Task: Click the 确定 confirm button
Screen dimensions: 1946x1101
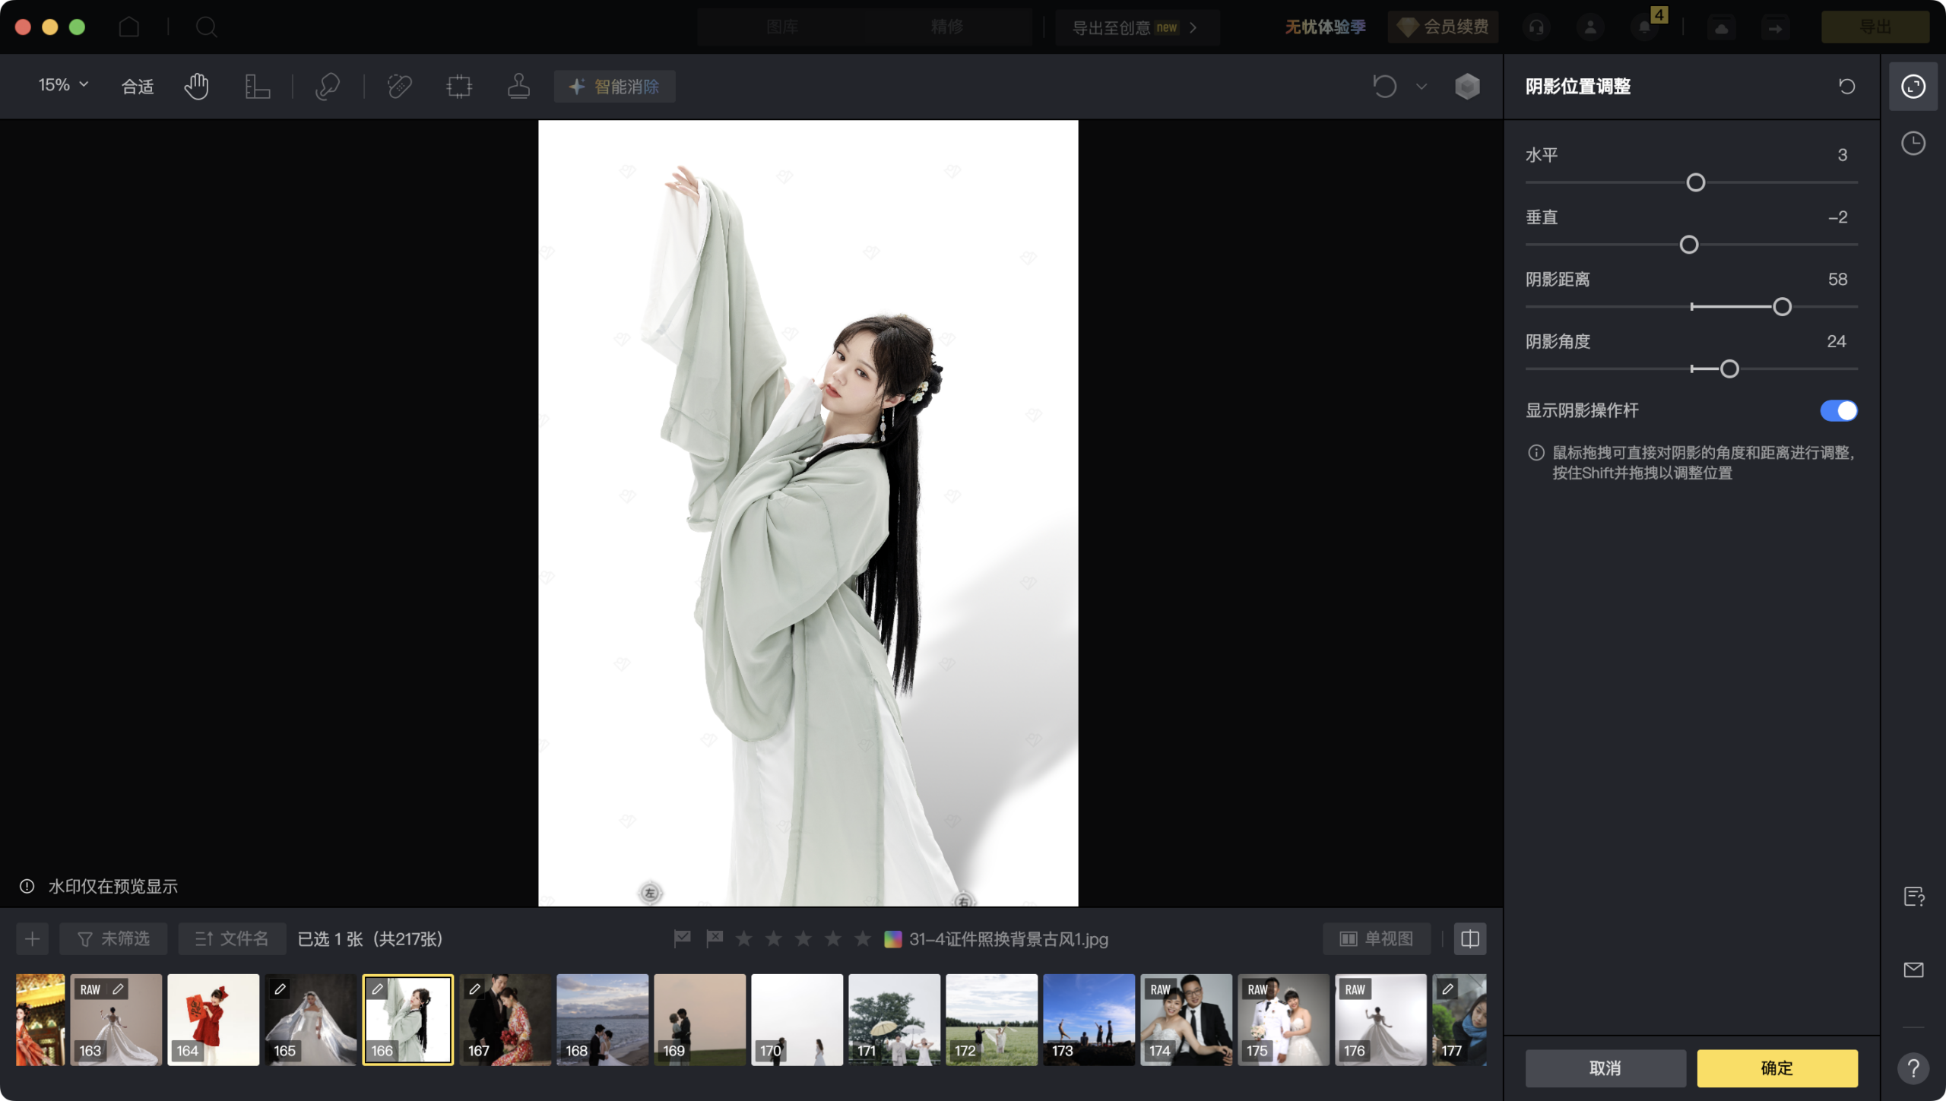Action: click(1776, 1068)
